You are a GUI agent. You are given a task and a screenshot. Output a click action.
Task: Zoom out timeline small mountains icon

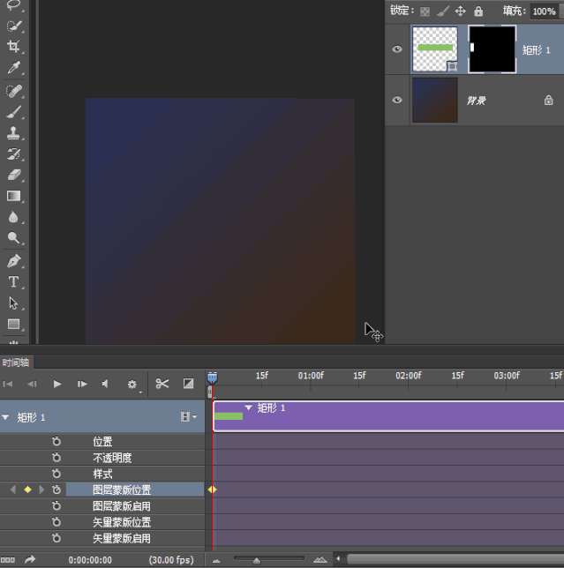(x=216, y=561)
